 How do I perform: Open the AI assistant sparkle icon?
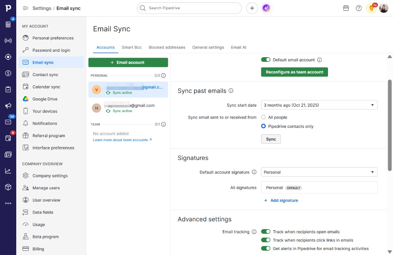[x=266, y=8]
